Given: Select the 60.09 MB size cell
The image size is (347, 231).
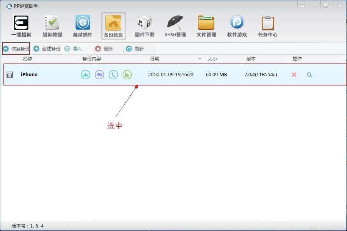Looking at the screenshot, I should (216, 75).
